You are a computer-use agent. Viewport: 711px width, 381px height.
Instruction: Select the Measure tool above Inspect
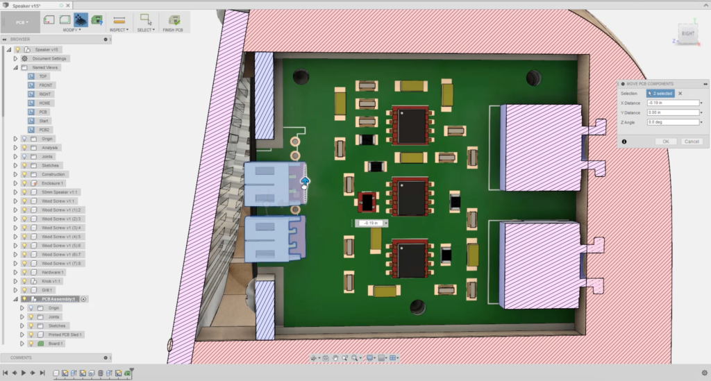coord(119,20)
